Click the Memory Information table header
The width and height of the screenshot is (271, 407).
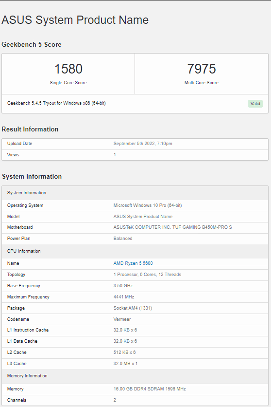135,376
